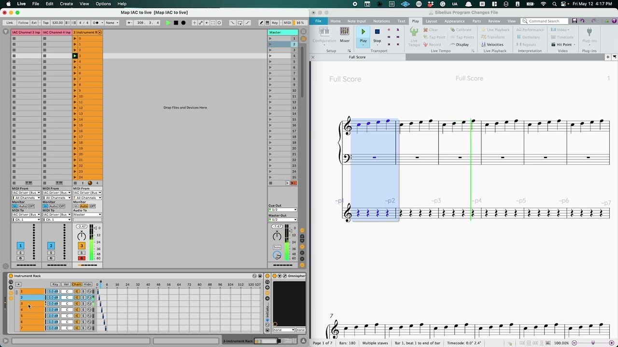Toggle Draw Mode pencil icon in Ableton
618x347 pixels.
[261, 23]
